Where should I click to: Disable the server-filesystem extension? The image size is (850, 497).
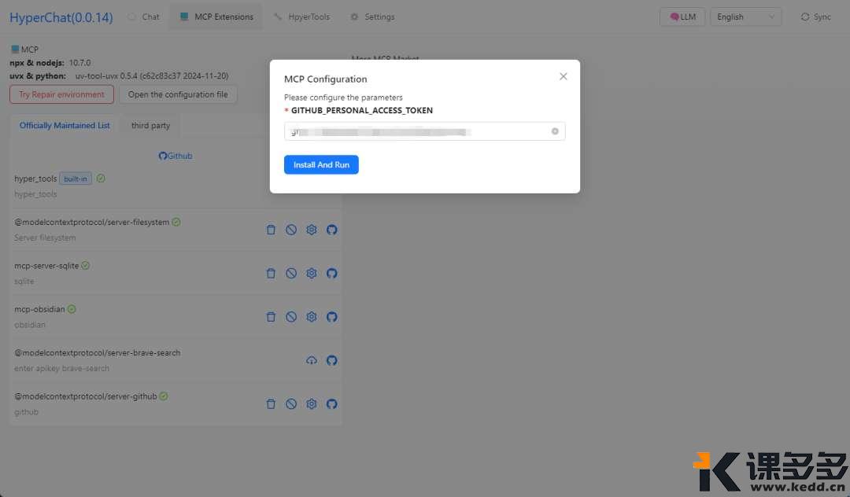pos(291,230)
